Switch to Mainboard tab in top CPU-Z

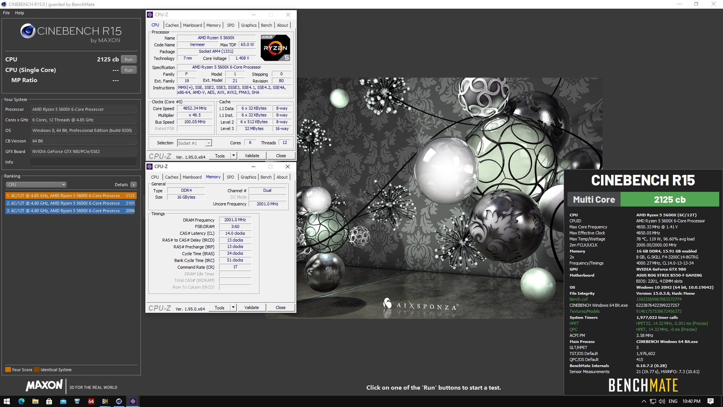coord(192,25)
